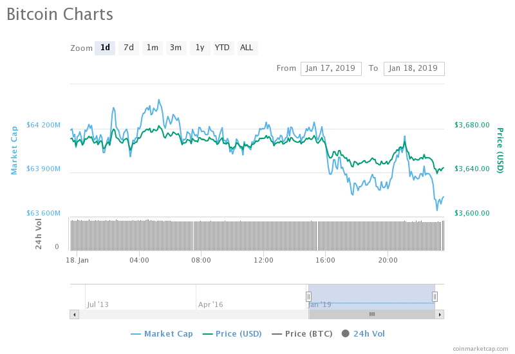Screen dimensions: 515x354
Task: Click the navigator left range handle
Action: point(308,296)
